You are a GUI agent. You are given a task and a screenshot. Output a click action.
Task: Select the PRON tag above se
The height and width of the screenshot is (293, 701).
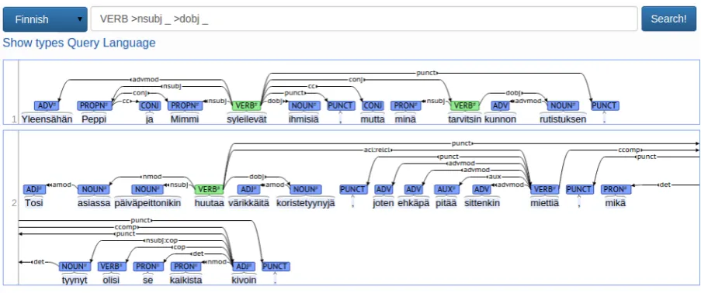(x=147, y=267)
